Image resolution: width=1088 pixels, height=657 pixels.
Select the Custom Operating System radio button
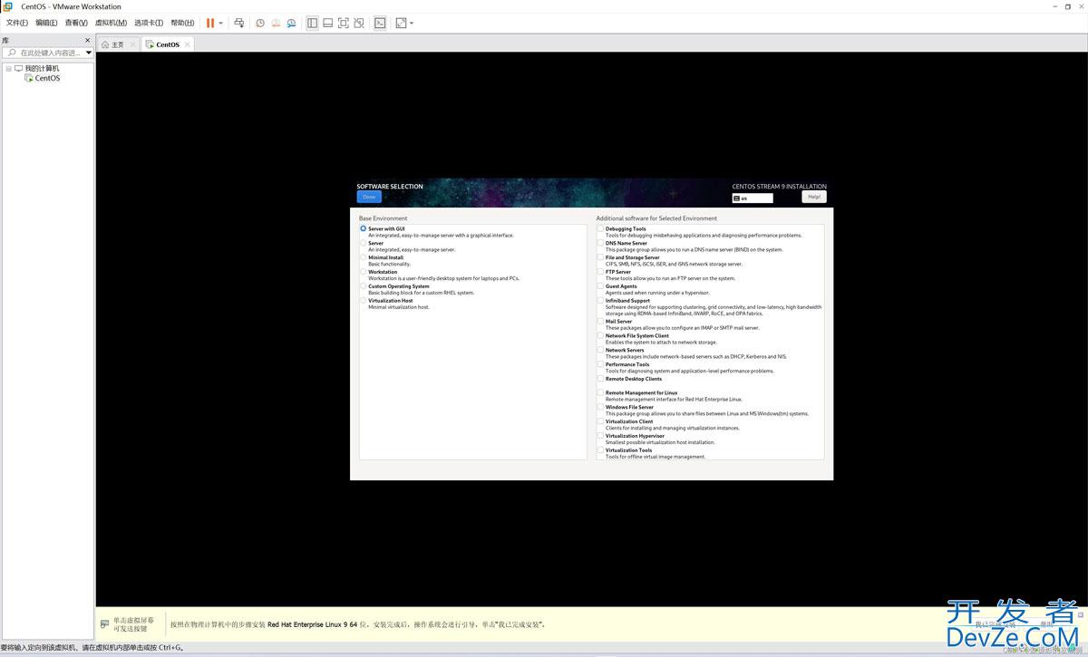point(364,286)
